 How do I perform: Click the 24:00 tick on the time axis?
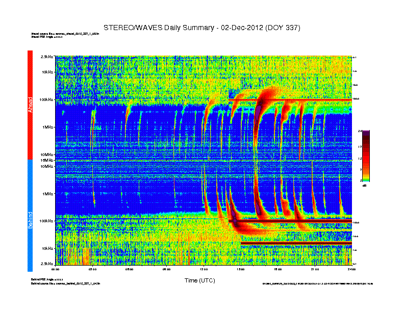[x=351, y=269]
